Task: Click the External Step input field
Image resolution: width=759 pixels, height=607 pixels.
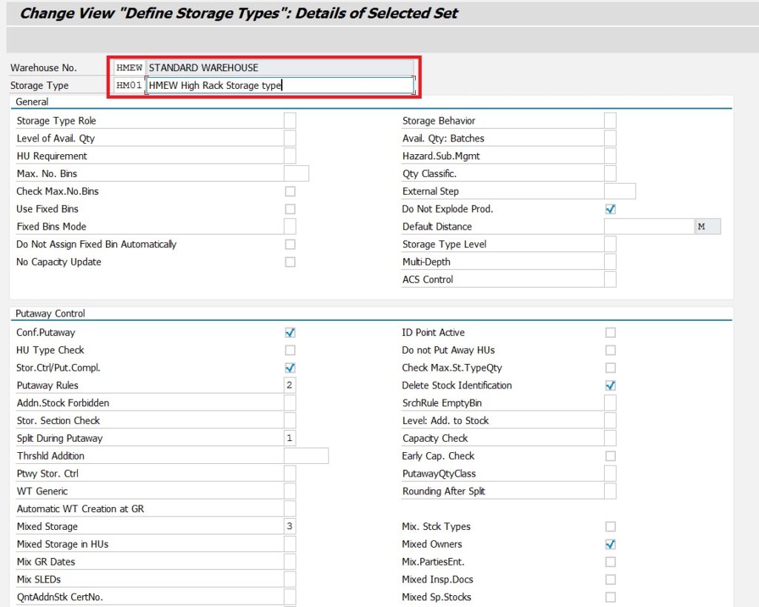Action: (x=620, y=191)
